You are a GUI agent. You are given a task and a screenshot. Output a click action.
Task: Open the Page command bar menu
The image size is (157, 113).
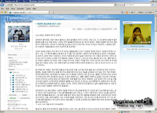(140, 13)
